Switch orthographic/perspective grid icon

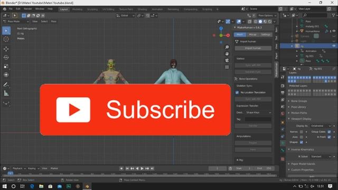point(227,67)
